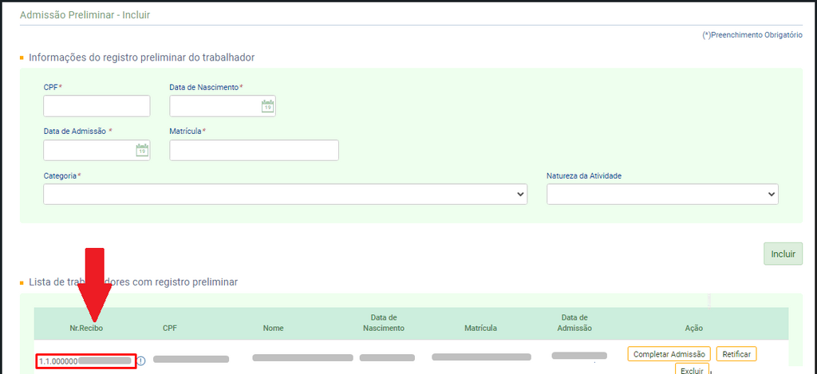The height and width of the screenshot is (374, 817).
Task: Open the Natureza da Atividade dropdown
Action: coord(662,195)
